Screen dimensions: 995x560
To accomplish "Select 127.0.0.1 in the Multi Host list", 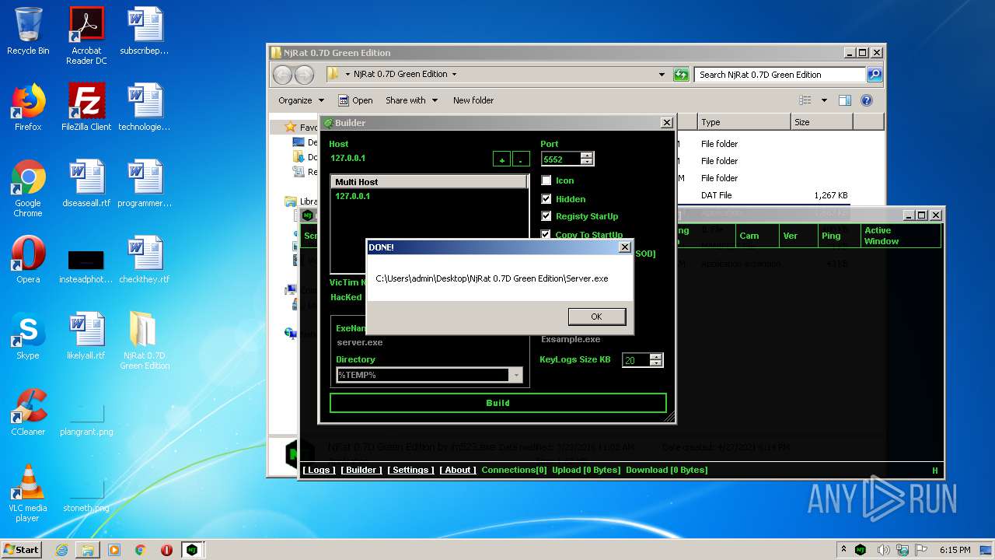I will click(x=353, y=196).
